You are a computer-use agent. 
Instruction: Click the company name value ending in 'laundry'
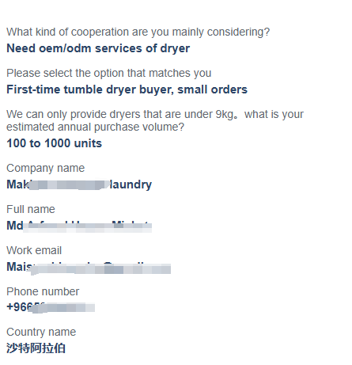[x=79, y=184]
